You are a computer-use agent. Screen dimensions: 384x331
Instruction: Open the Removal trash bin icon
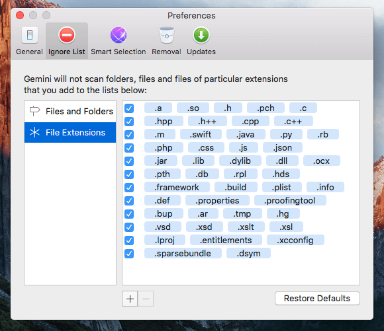click(167, 35)
